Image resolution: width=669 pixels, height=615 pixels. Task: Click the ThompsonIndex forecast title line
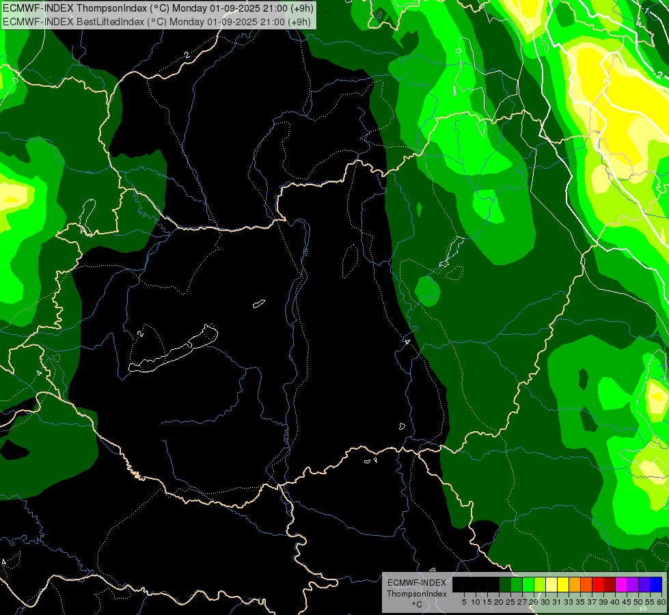[159, 8]
